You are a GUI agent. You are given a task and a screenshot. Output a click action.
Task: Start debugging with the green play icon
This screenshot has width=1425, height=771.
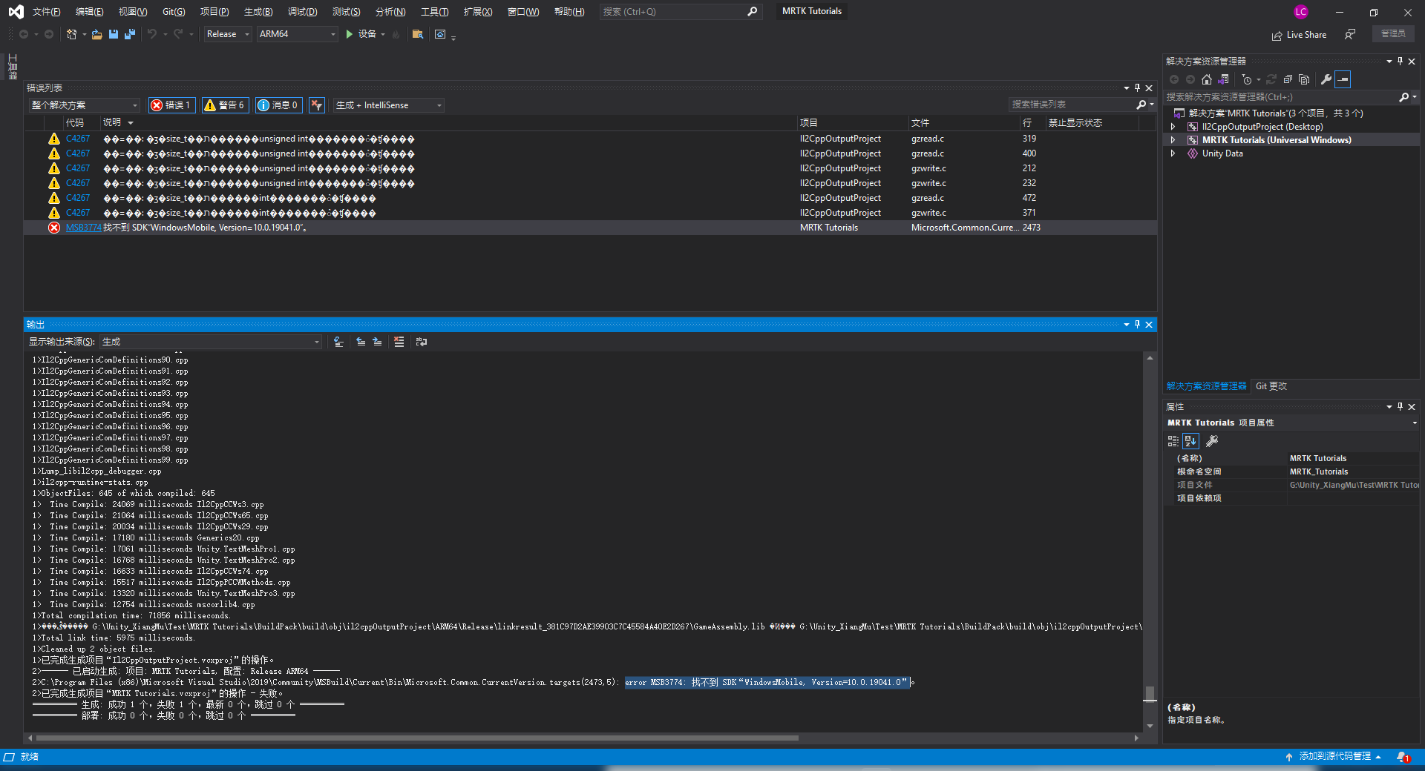(349, 34)
